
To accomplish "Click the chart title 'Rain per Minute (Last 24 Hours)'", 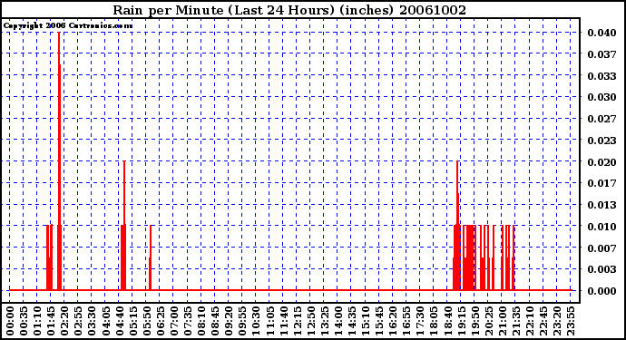I will tap(223, 10).
